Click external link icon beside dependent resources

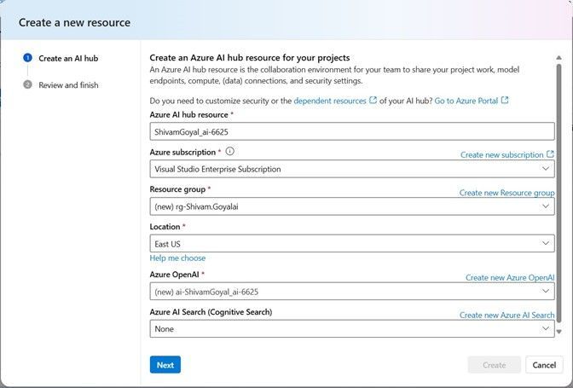pyautogui.click(x=373, y=101)
